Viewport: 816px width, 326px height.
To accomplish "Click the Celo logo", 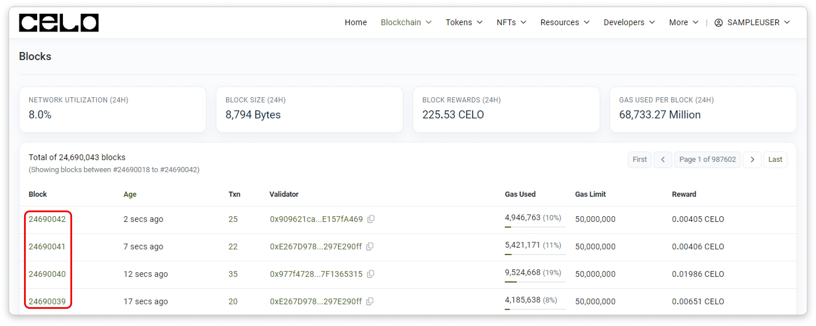I will 59,23.
